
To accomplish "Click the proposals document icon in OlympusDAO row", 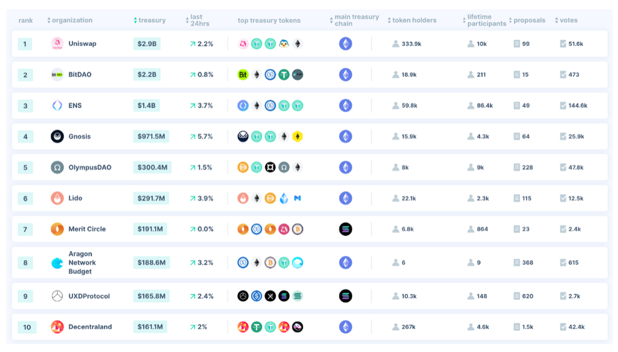I will [517, 167].
